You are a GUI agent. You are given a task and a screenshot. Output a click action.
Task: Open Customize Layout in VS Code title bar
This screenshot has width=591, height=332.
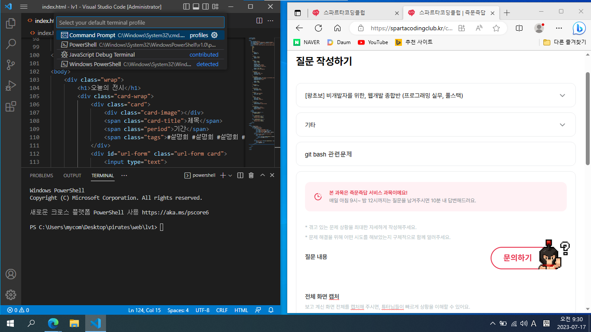(215, 7)
